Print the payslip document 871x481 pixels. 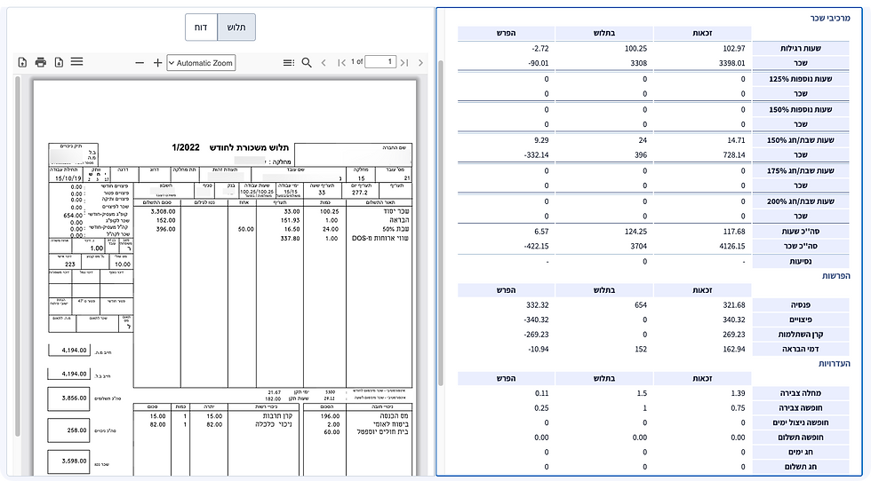coord(41,62)
